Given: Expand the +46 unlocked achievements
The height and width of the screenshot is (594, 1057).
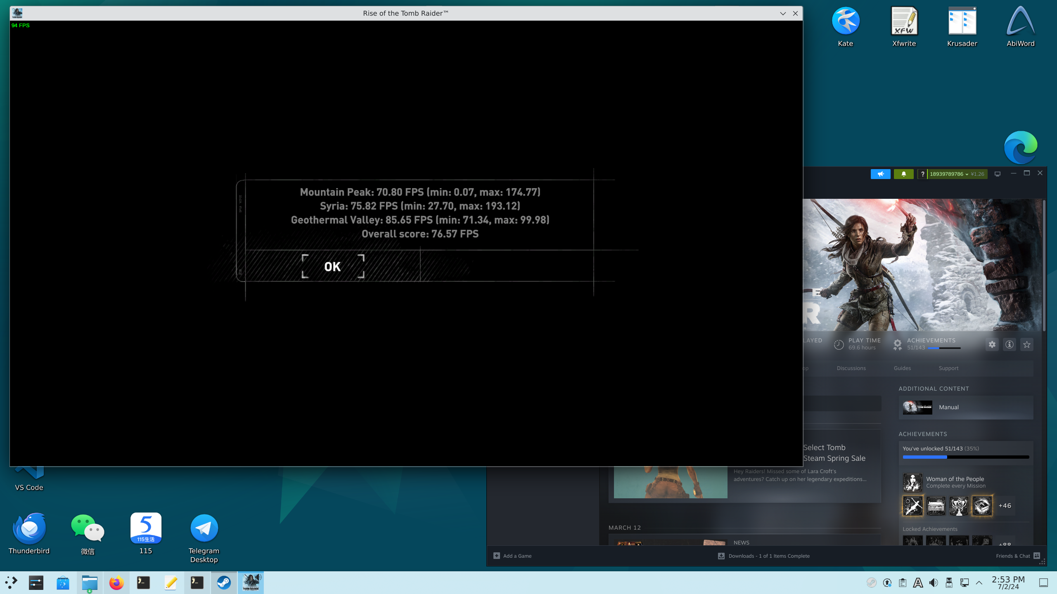Looking at the screenshot, I should tap(1005, 506).
